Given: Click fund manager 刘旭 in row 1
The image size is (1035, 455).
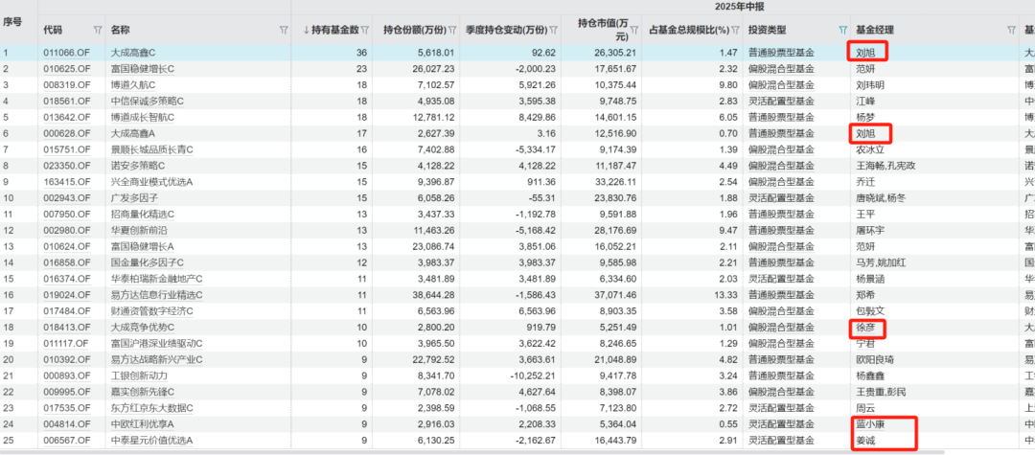Looking at the screenshot, I should point(864,52).
